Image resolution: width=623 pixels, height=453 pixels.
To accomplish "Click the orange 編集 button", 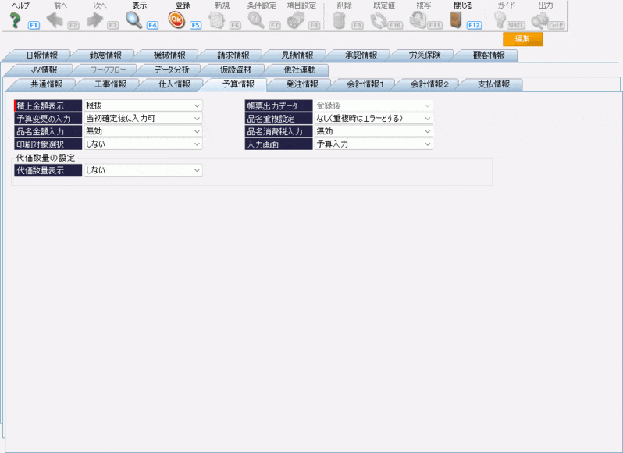I will coord(522,39).
